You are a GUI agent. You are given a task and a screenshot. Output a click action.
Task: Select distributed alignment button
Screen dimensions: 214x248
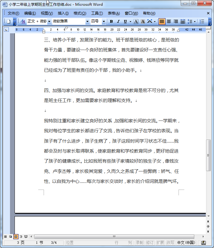(x=183, y=21)
